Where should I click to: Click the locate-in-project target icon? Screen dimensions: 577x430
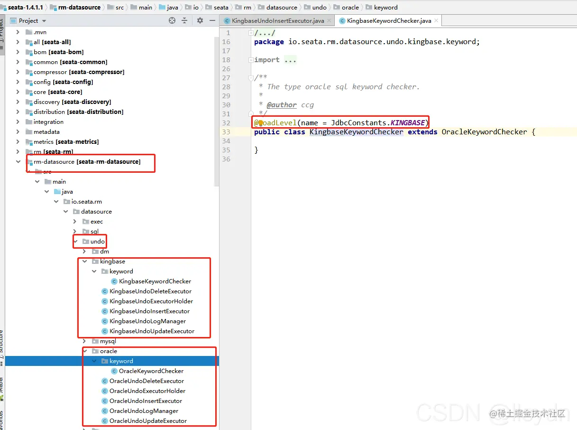tap(172, 20)
